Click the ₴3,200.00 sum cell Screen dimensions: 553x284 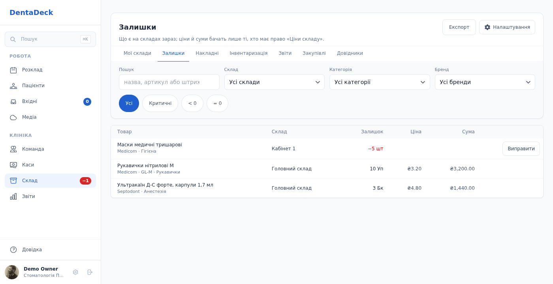click(462, 169)
